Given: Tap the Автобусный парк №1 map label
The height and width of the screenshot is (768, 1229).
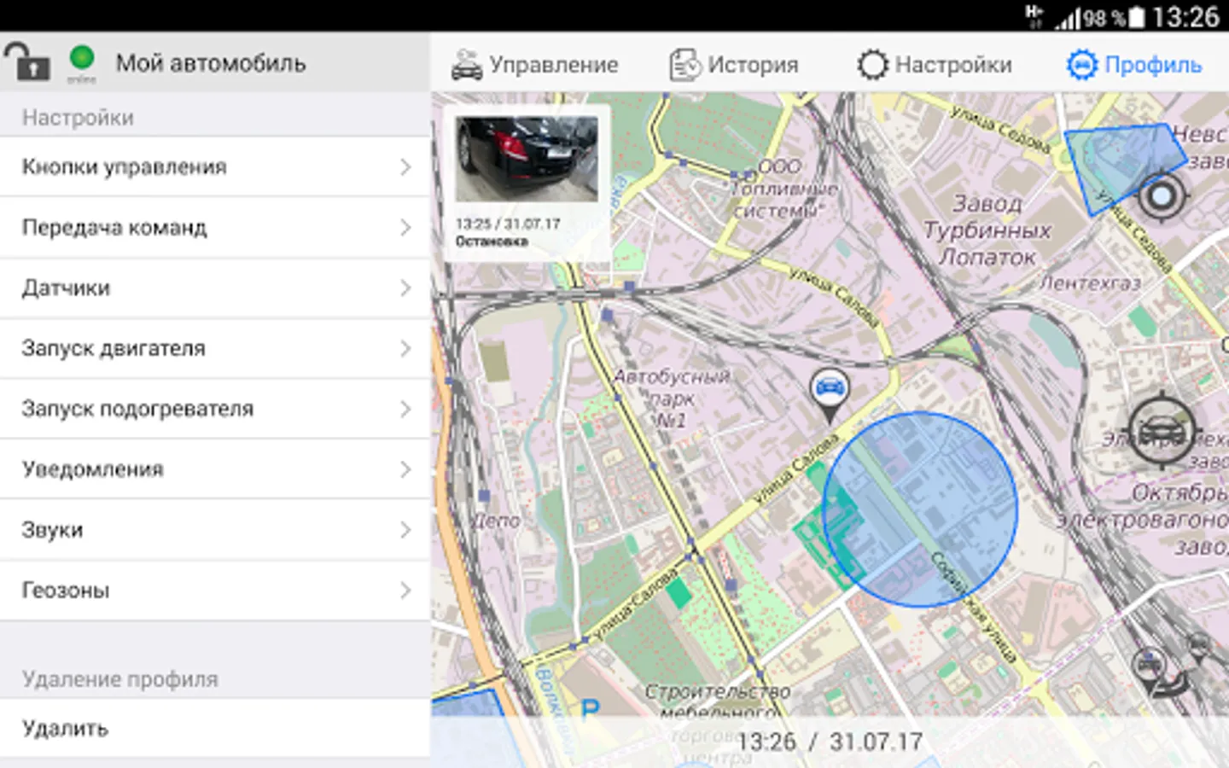Looking at the screenshot, I should point(672,398).
